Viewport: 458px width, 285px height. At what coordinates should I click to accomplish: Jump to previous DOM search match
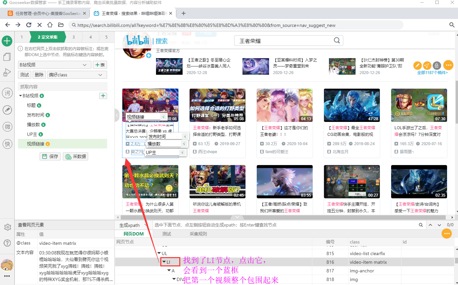[430, 225]
